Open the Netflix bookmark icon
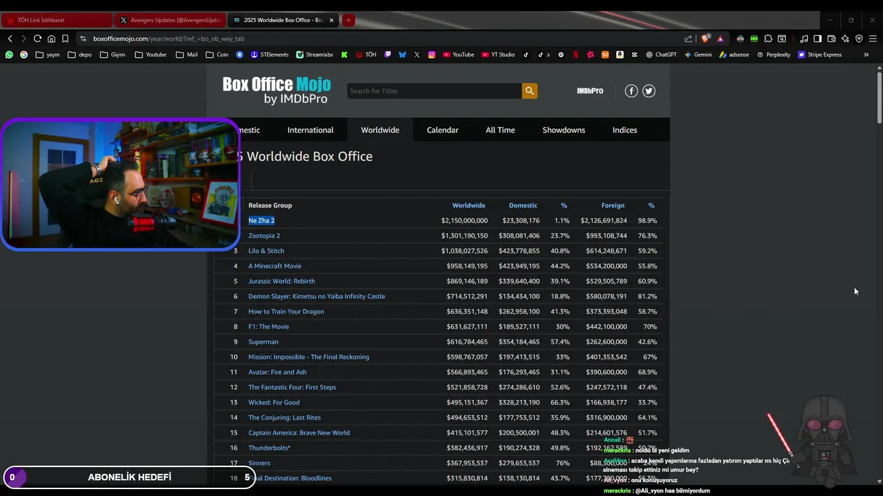The image size is (883, 496). (x=576, y=54)
